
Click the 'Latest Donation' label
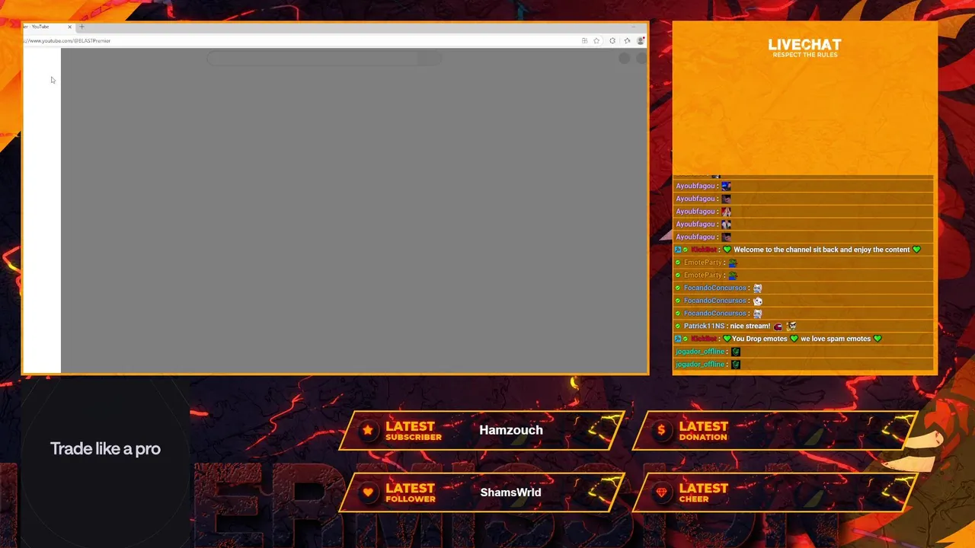coord(704,430)
